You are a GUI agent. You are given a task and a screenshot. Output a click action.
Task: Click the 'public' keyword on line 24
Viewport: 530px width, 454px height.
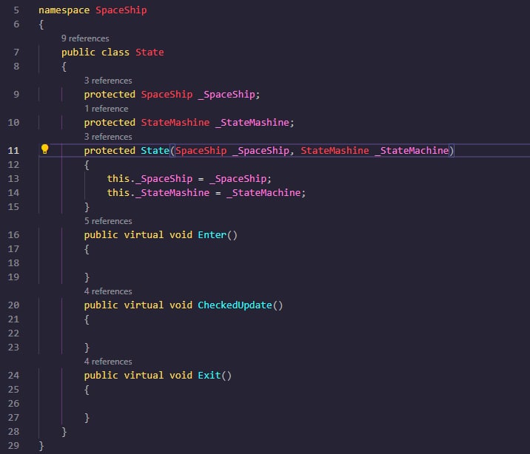click(101, 376)
